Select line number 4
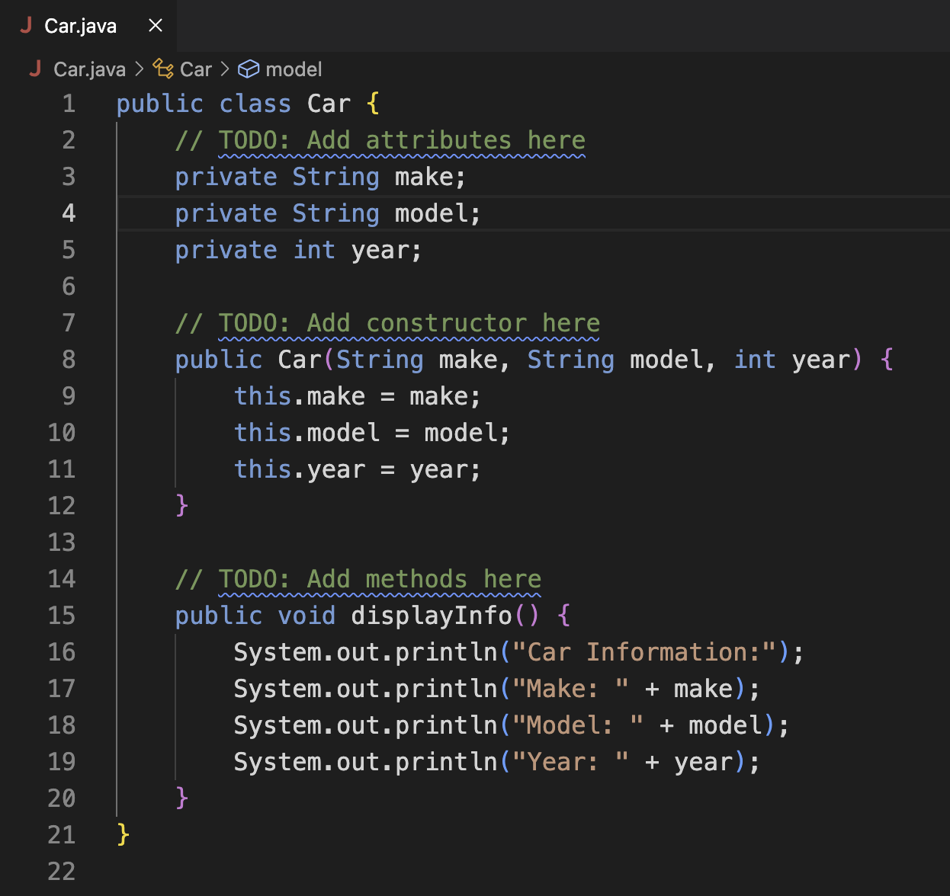Image resolution: width=950 pixels, height=896 pixels. point(68,213)
